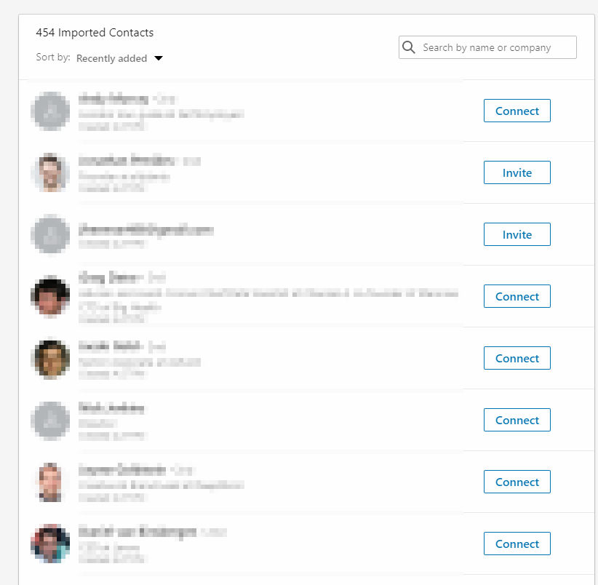
Task: Click Connect for the seventh contact
Action: pyautogui.click(x=517, y=482)
